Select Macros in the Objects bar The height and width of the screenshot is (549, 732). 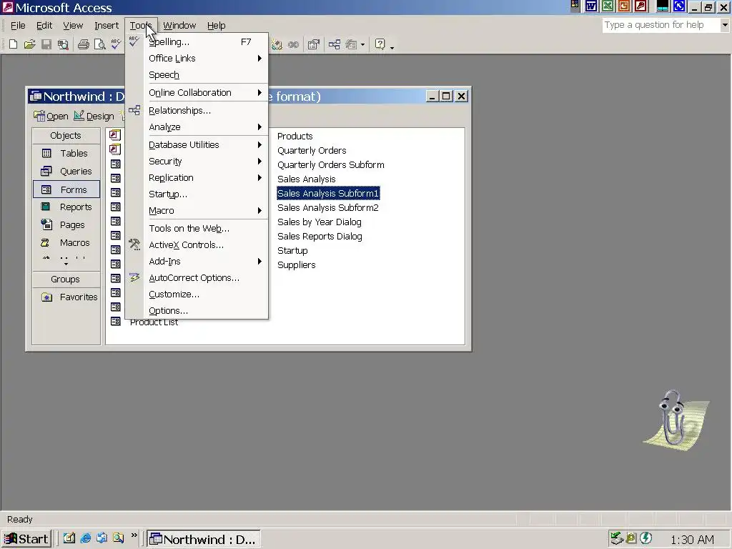66,243
